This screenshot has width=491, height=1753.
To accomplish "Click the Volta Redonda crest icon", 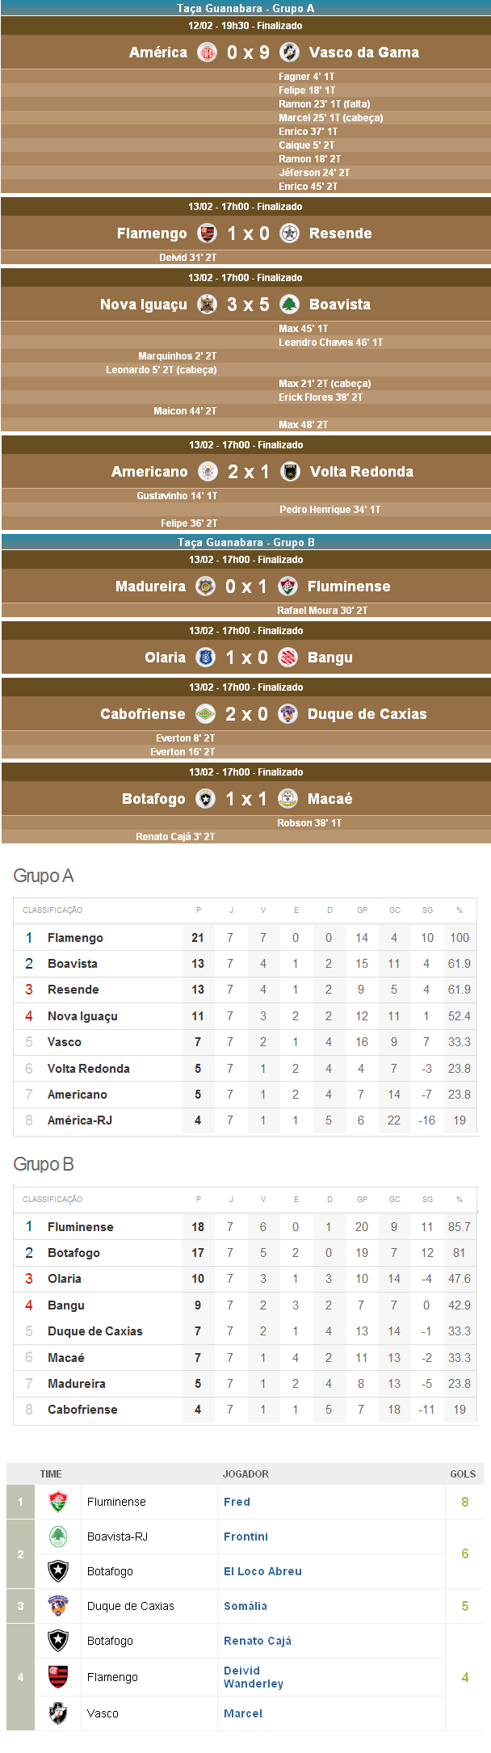I will (290, 472).
